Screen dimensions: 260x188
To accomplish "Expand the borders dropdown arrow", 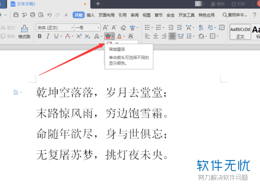I will [217, 36].
